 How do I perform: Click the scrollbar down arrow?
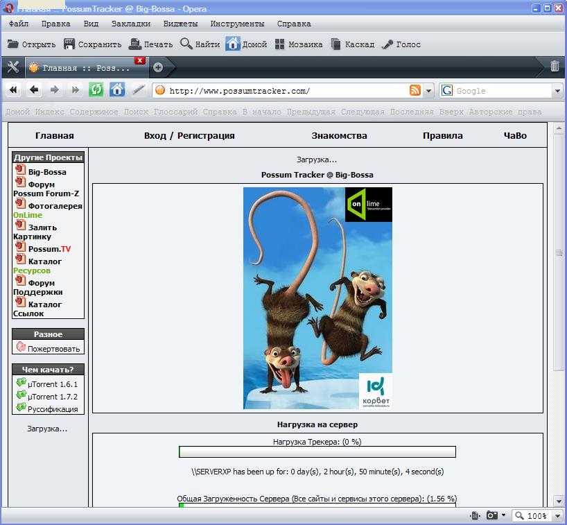tap(559, 501)
